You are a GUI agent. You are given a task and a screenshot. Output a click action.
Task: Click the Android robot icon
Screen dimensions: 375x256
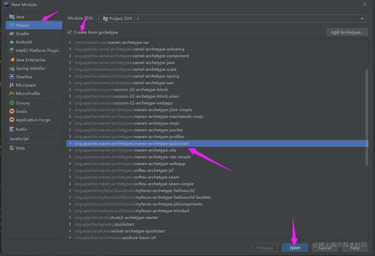12,42
